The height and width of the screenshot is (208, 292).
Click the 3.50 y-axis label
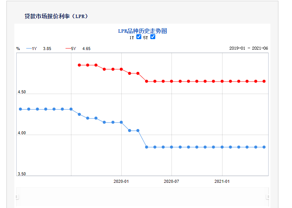pyautogui.click(x=22, y=174)
